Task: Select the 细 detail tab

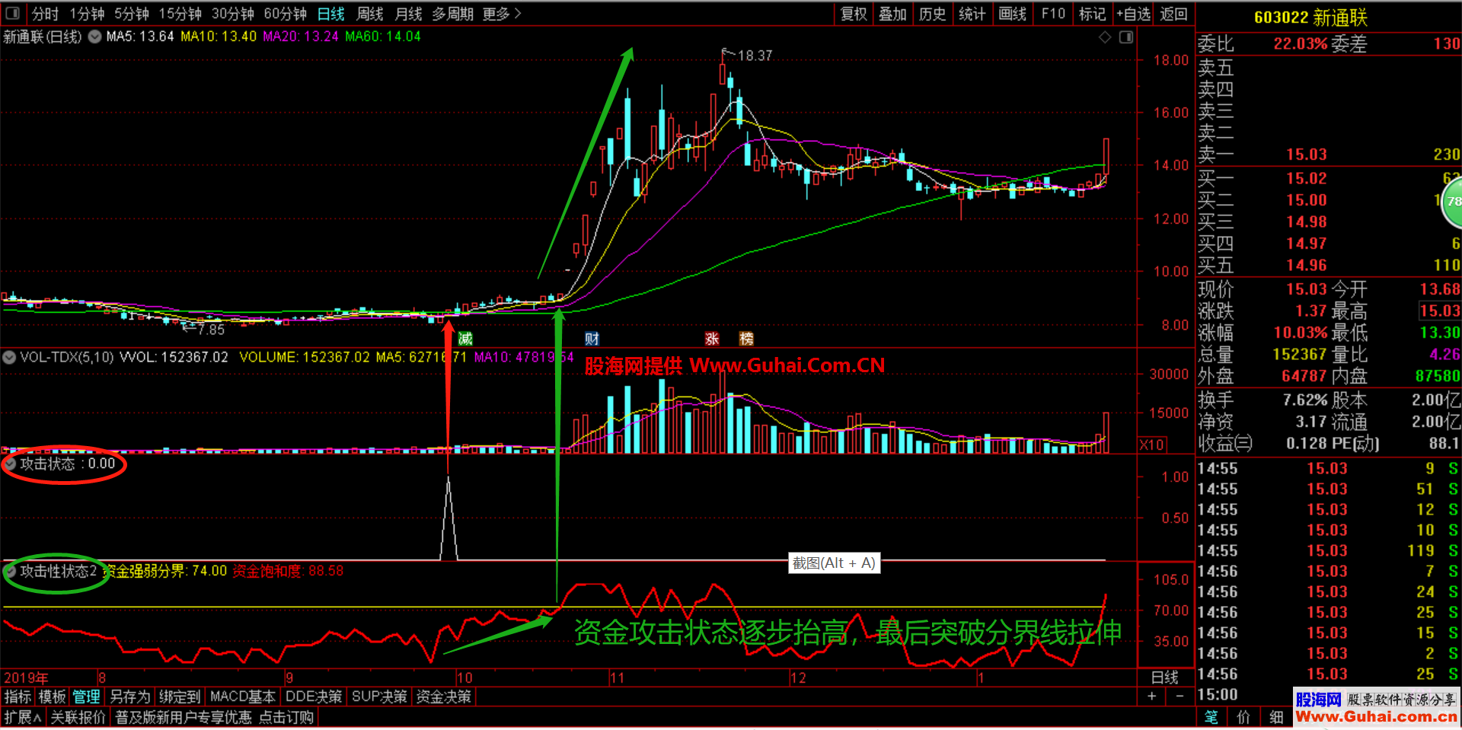Action: 1276,717
